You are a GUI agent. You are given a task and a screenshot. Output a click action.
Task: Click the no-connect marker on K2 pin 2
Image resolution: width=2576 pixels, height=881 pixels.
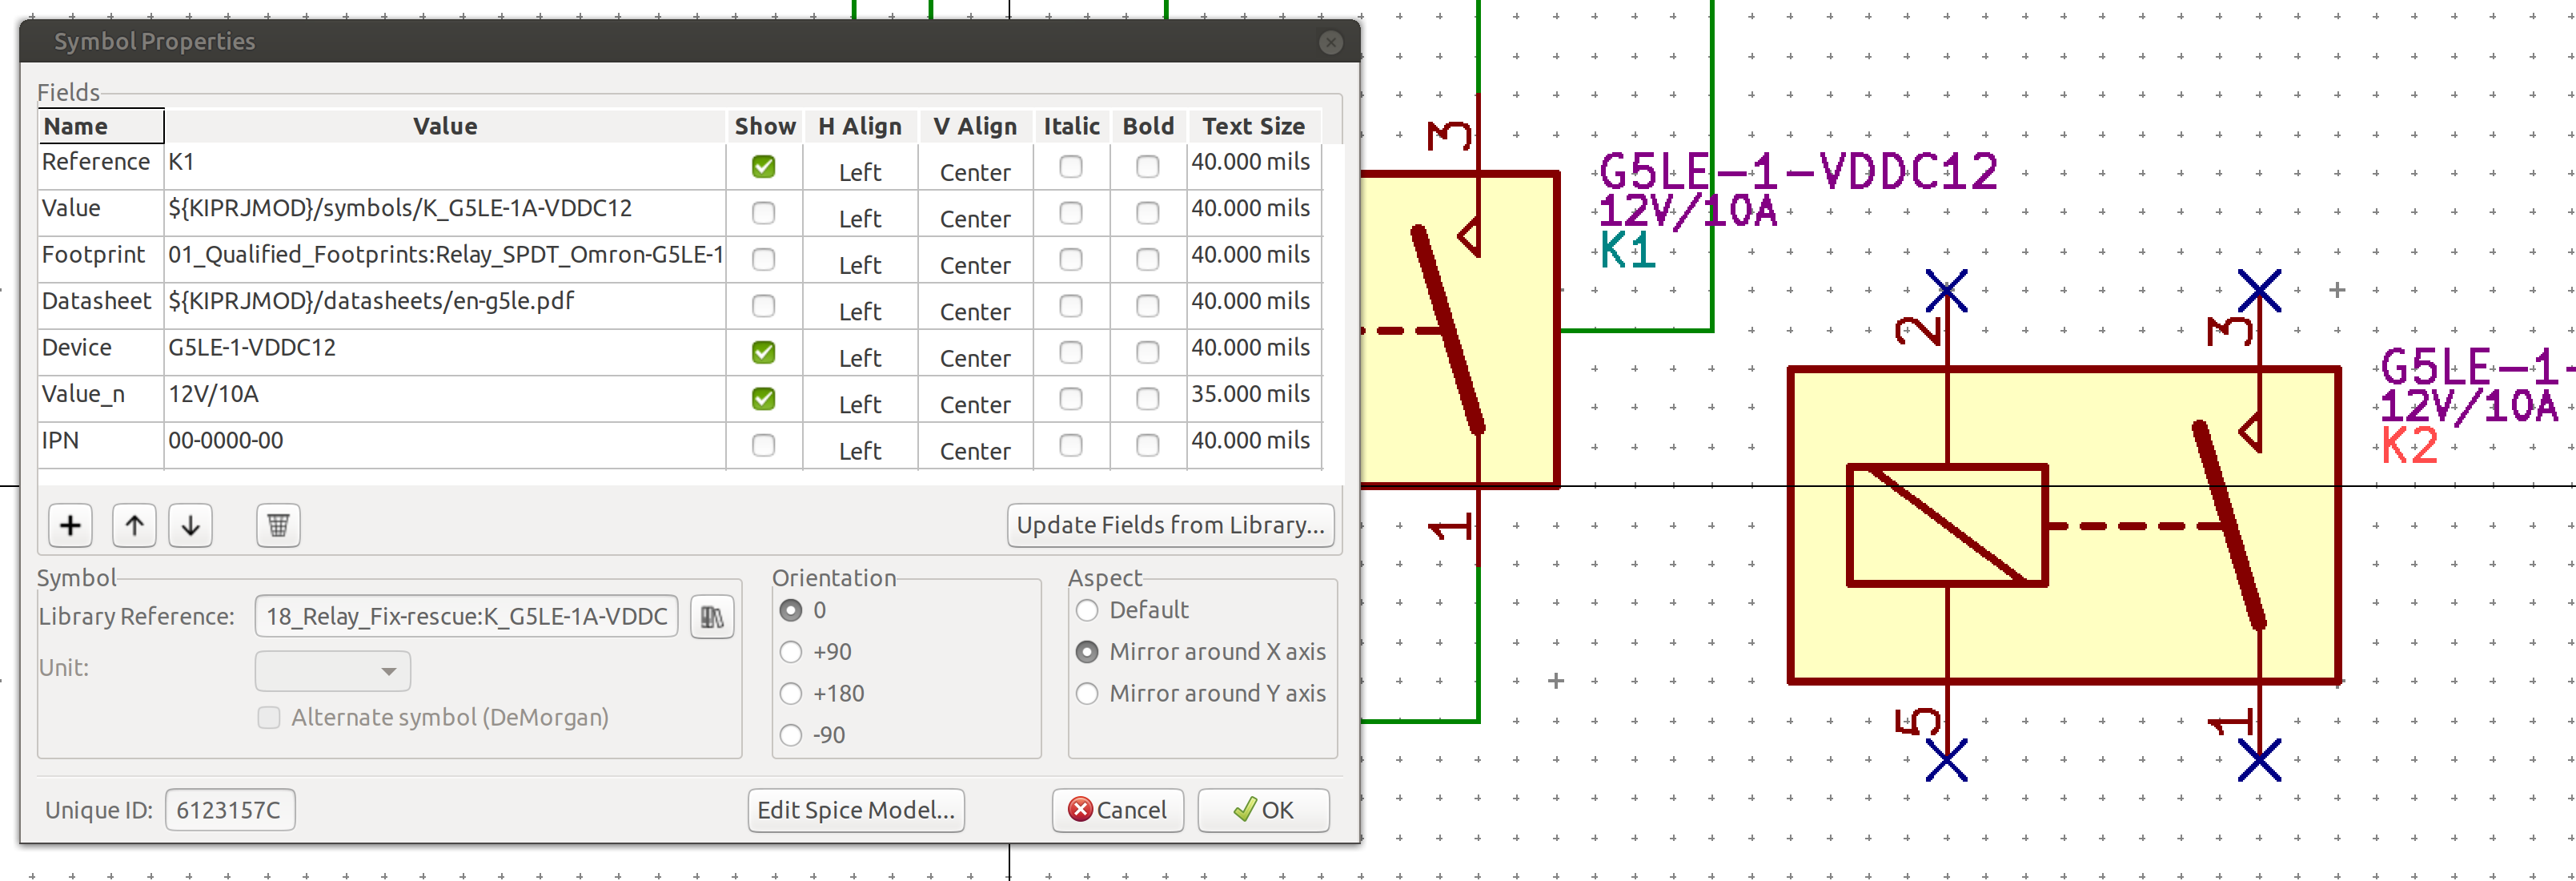click(1946, 291)
